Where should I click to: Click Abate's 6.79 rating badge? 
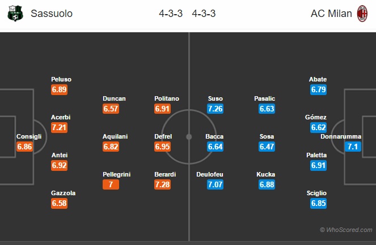coord(318,89)
